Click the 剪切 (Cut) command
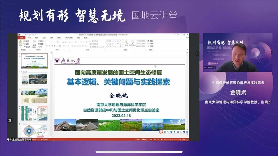The height and width of the screenshot is (156, 278). (26, 41)
